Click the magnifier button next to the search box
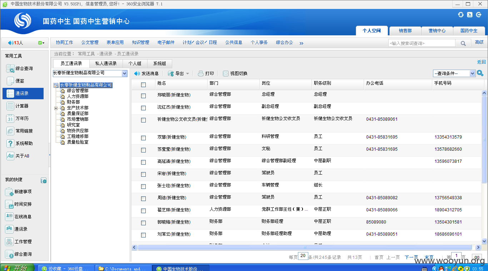488x271 pixels. coord(463,43)
